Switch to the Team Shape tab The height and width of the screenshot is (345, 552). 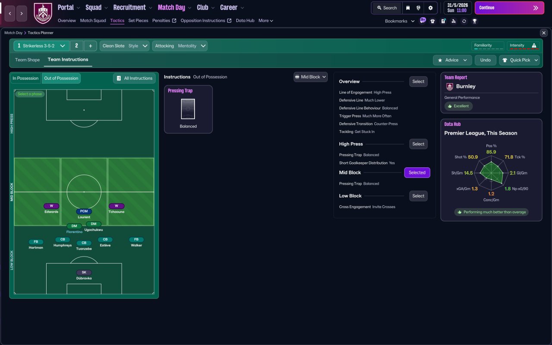tap(28, 60)
